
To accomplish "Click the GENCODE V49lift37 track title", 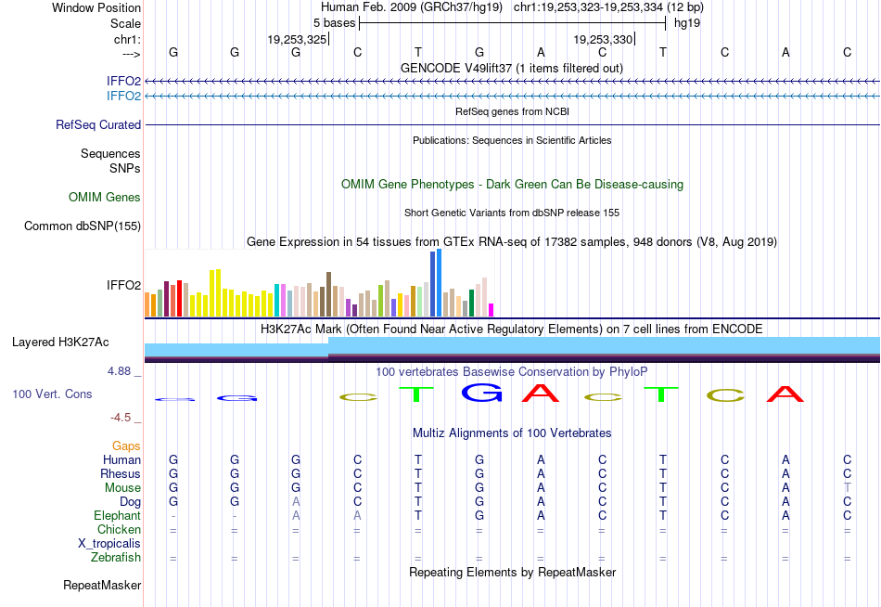I will 511,68.
